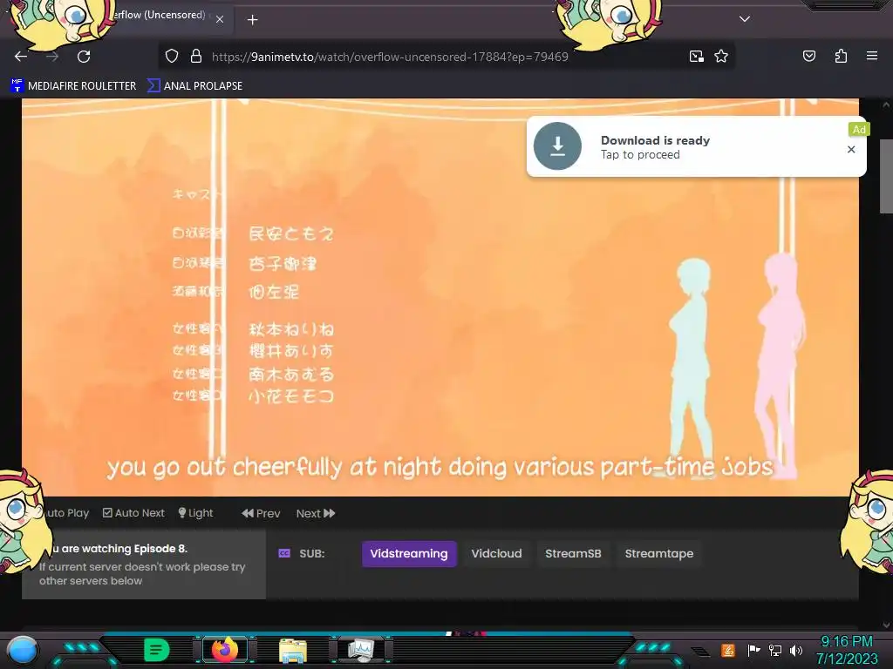Screen dimensions: 893x669
Task: Reload the current page
Action: 84,57
